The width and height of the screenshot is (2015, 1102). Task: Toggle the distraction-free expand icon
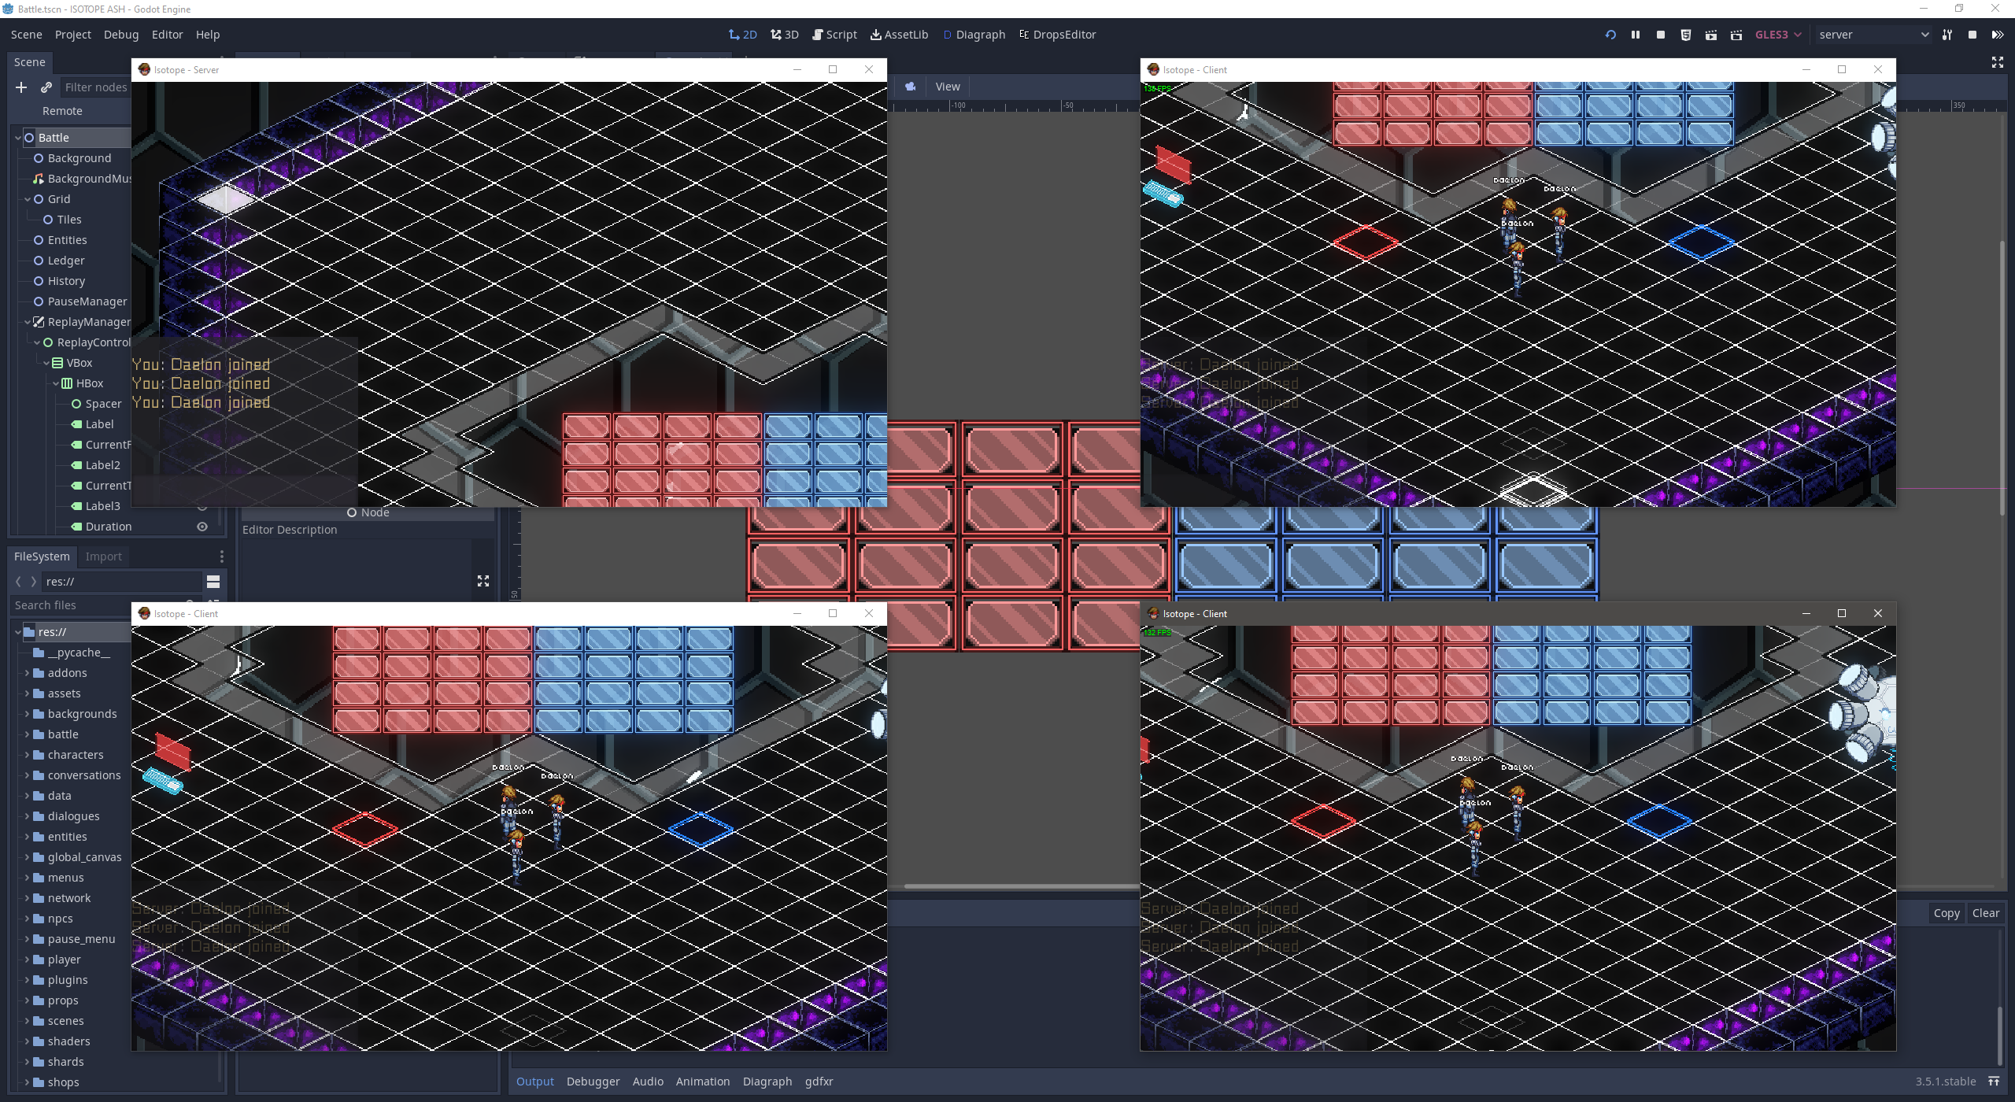coord(1998,62)
